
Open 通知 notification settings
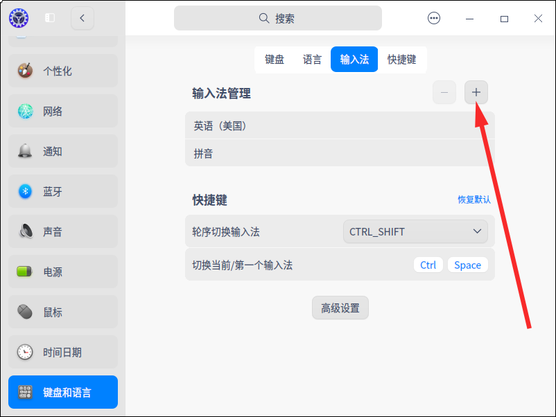tap(63, 151)
